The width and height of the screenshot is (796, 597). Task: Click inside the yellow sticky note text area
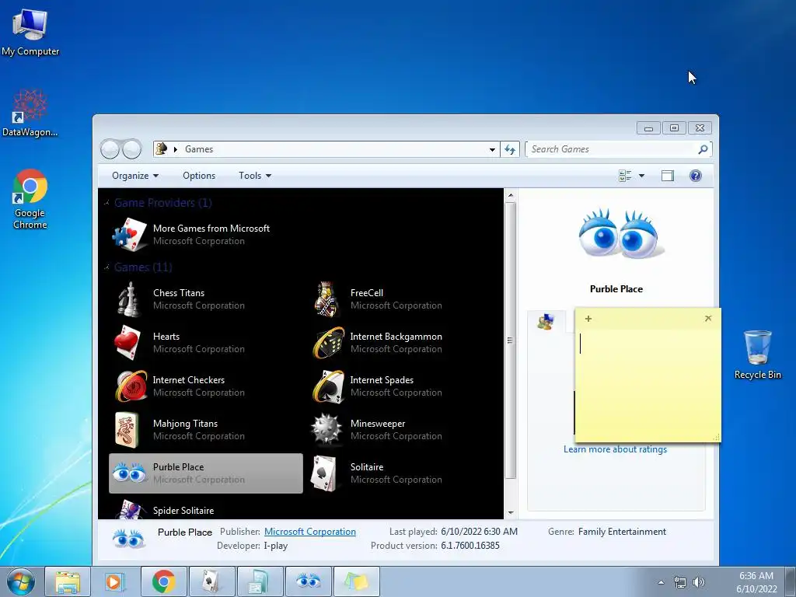tap(648, 383)
